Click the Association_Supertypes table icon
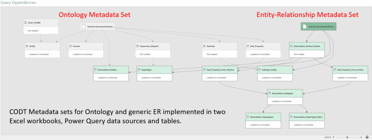Image resolution: width=372 pixels, height=140 pixels. (x=248, y=117)
